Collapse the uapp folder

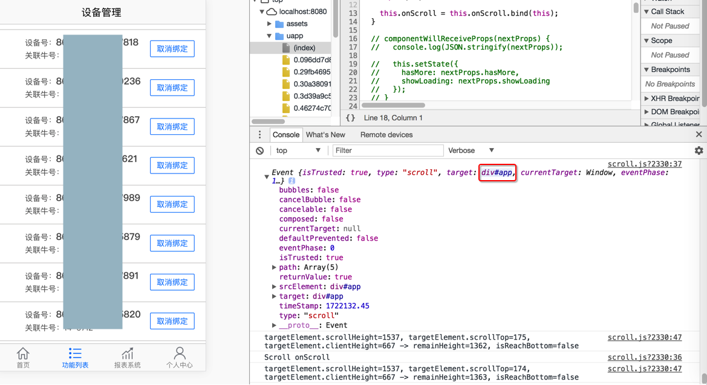click(269, 36)
